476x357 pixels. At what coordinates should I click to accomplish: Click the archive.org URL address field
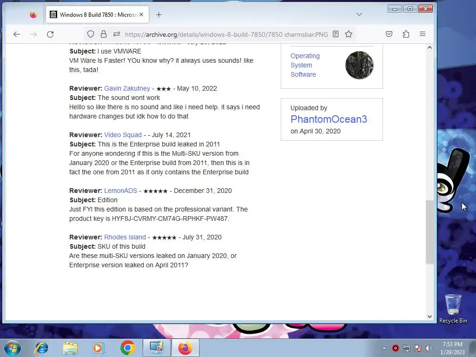tap(226, 34)
